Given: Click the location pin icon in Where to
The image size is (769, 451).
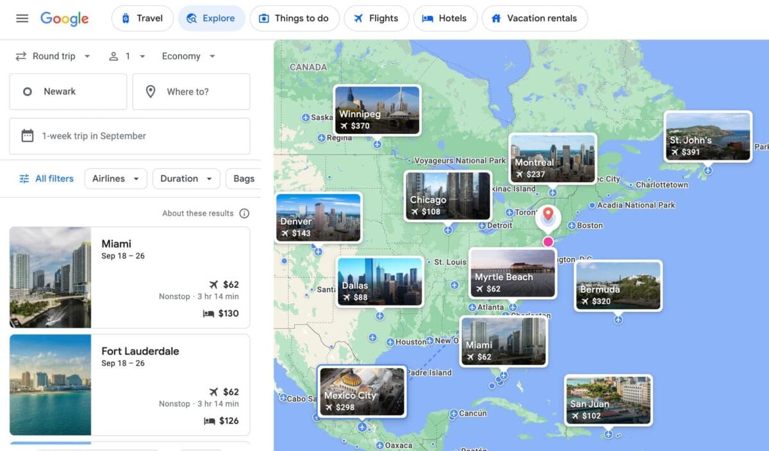Looking at the screenshot, I should (151, 92).
